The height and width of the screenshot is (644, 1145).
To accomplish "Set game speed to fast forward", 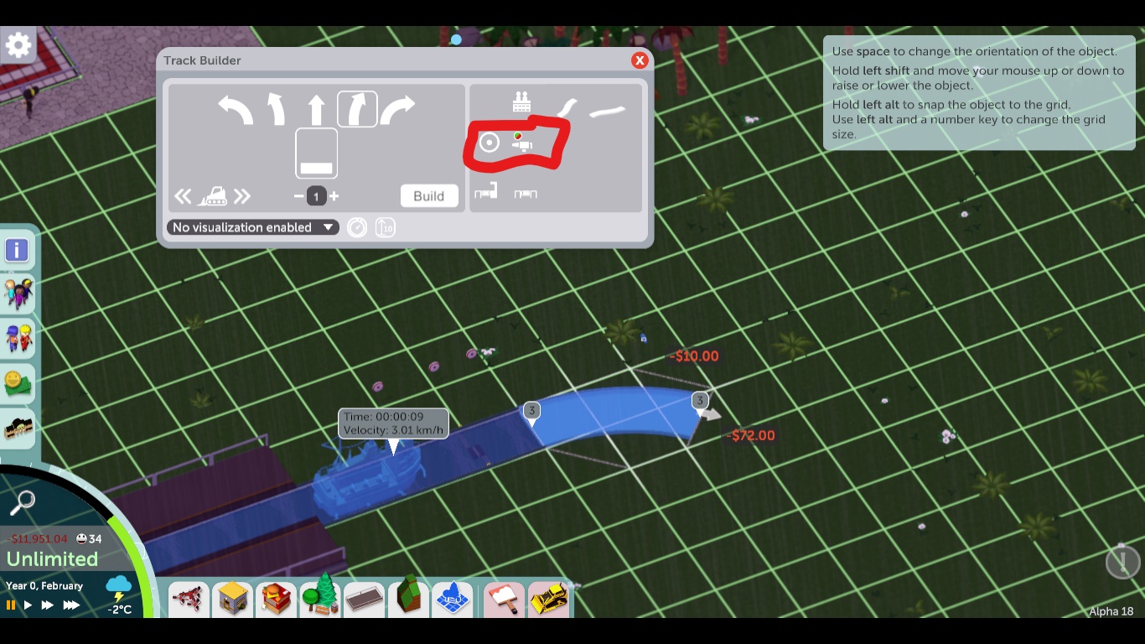I will point(48,605).
